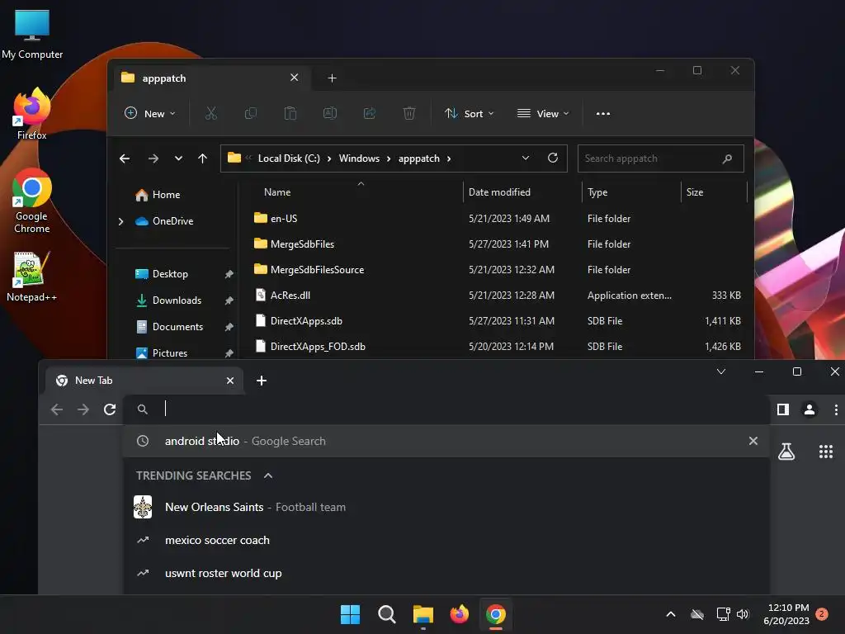The width and height of the screenshot is (845, 634).
Task: Go up one folder level in Explorer
Action: 203,158
